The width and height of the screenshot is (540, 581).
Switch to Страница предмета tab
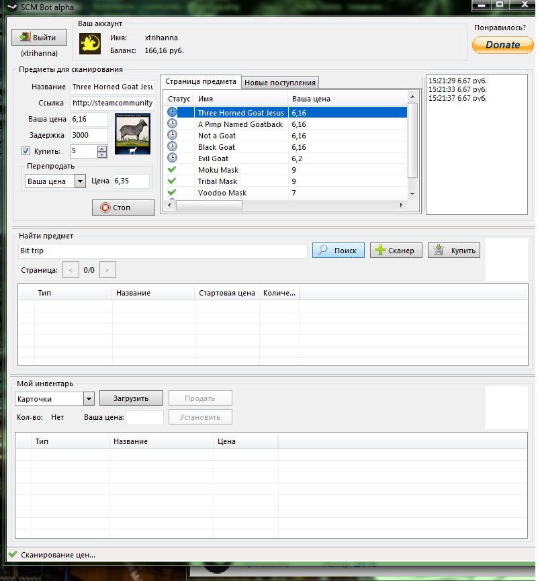coord(201,81)
